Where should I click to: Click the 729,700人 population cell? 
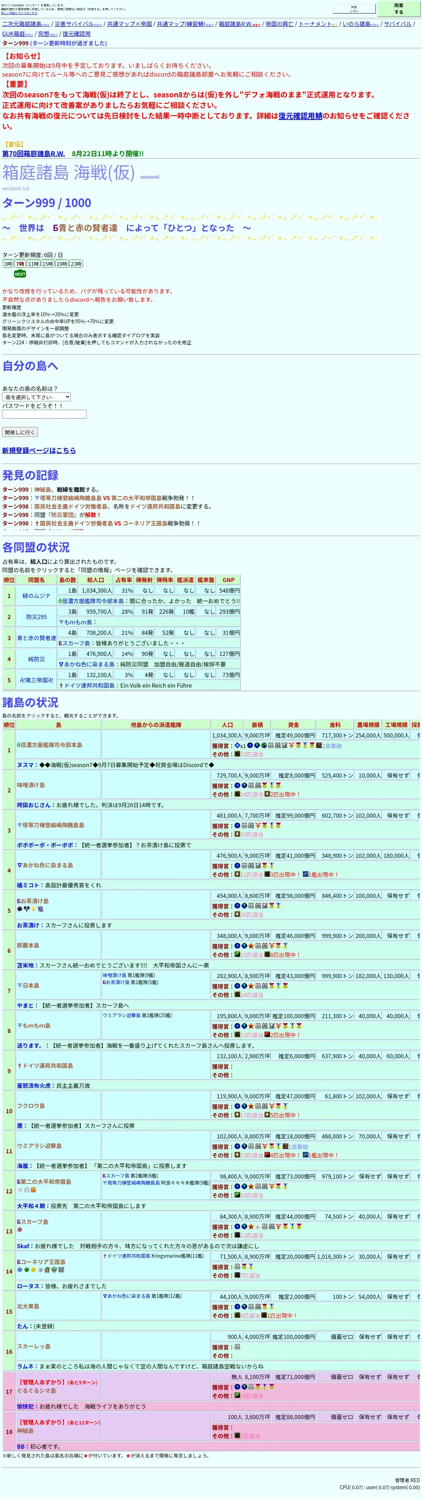point(227,776)
